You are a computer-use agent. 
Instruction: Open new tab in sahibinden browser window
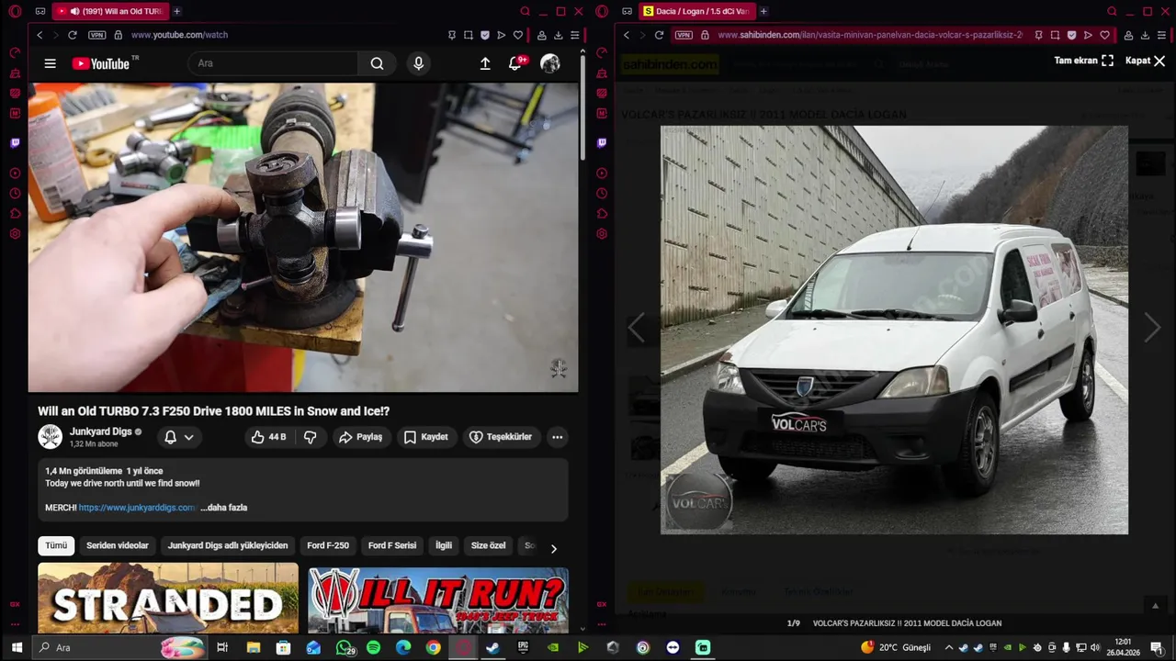tap(763, 11)
